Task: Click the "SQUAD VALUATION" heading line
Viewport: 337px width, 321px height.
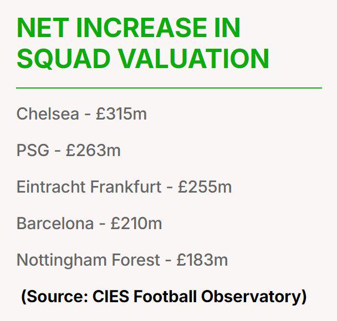Action: [143, 58]
